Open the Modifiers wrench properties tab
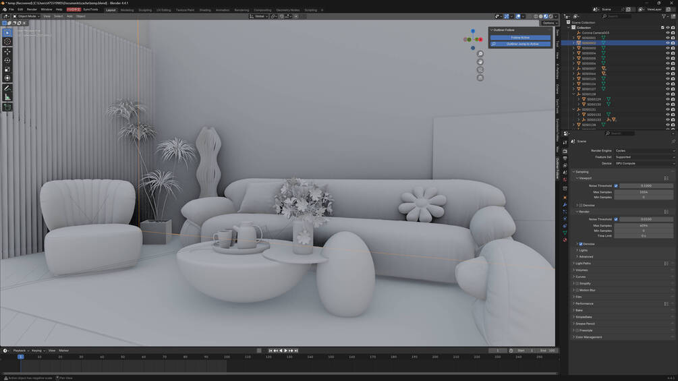 pos(565,205)
